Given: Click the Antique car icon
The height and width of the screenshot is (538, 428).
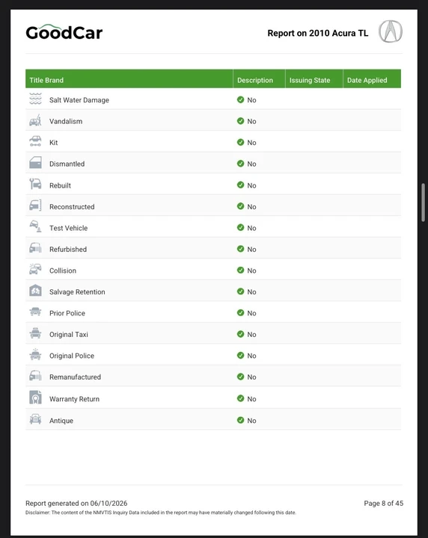Looking at the screenshot, I should [x=35, y=419].
